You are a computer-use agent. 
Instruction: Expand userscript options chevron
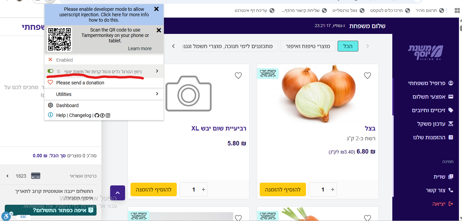(x=157, y=71)
